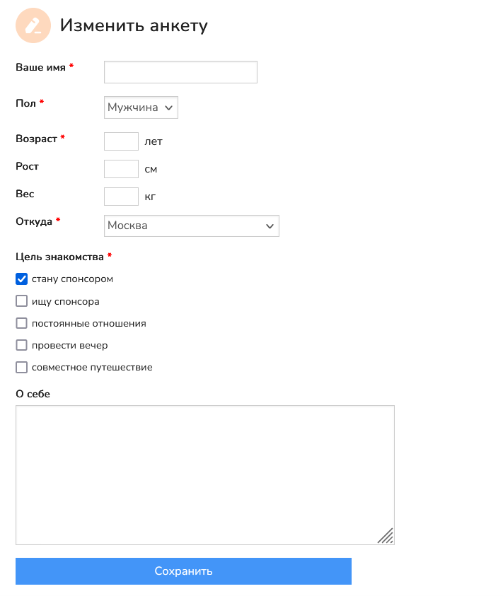This screenshot has height=596, width=503.
Task: Click the resize handle of О себе textarea
Action: [386, 536]
